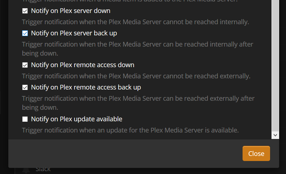Click the 'Notify on Plex server back up' label
Screen dimensions: 286x174
[74, 33]
